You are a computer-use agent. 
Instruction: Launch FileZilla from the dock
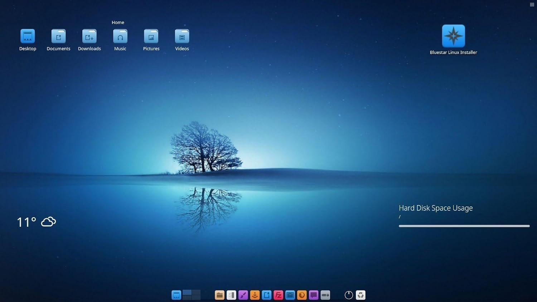coord(278,295)
